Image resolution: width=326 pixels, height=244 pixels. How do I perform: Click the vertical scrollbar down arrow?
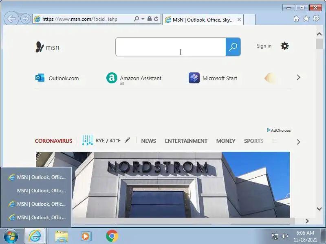coord(319,209)
